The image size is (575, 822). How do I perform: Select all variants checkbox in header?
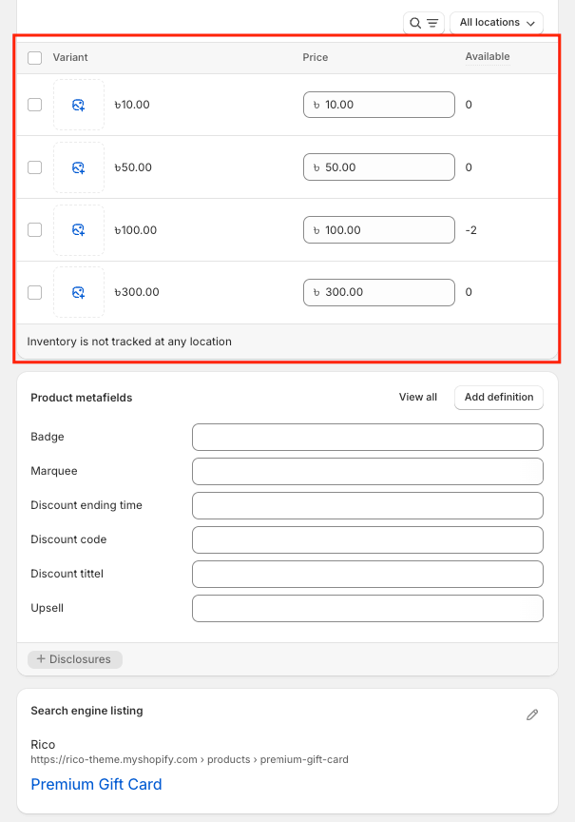[x=34, y=58]
